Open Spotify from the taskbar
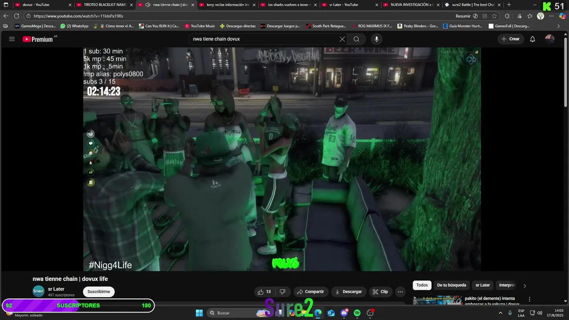569x320 pixels. pyautogui.click(x=357, y=313)
